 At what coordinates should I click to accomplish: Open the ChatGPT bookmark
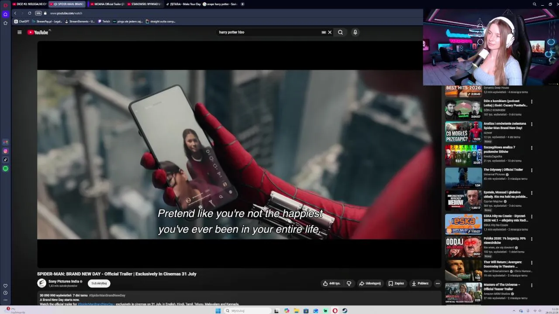click(22, 21)
